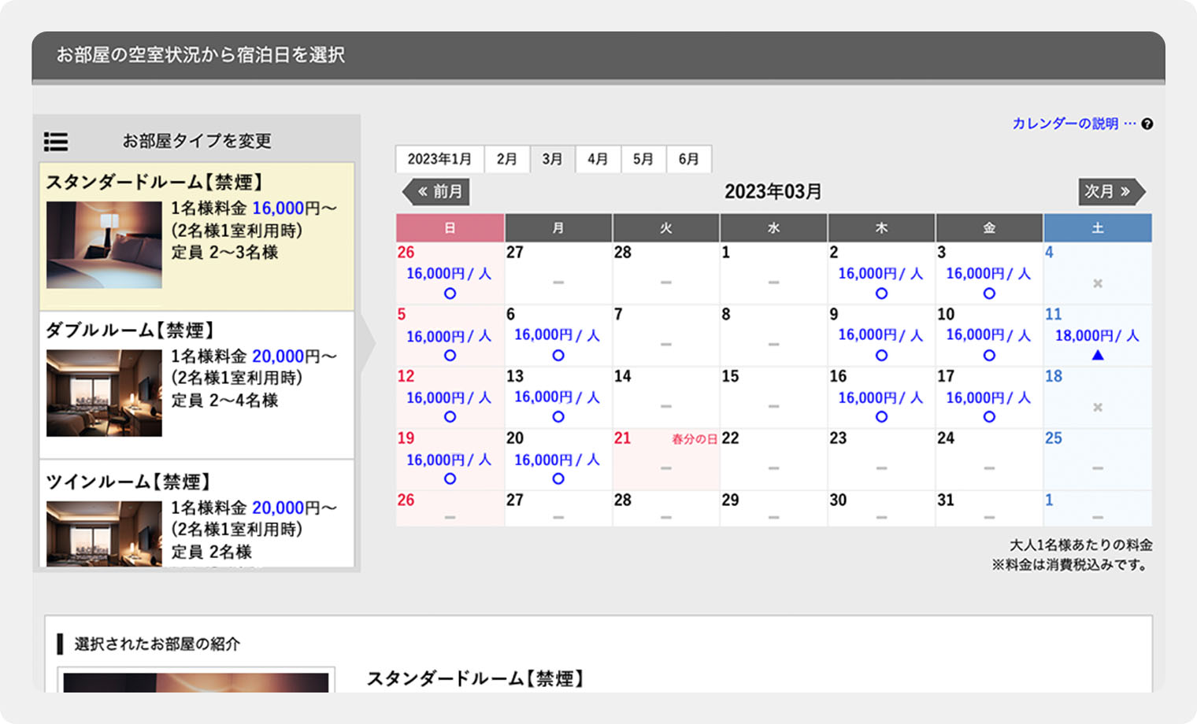Advance to next month with 次月 button
This screenshot has width=1197, height=724.
click(1110, 191)
